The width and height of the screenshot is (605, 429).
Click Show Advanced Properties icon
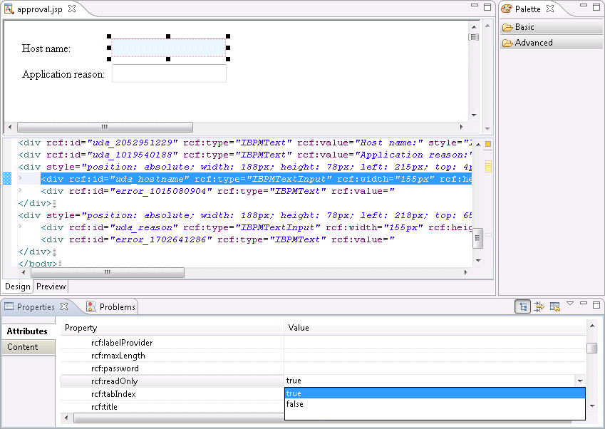[539, 306]
